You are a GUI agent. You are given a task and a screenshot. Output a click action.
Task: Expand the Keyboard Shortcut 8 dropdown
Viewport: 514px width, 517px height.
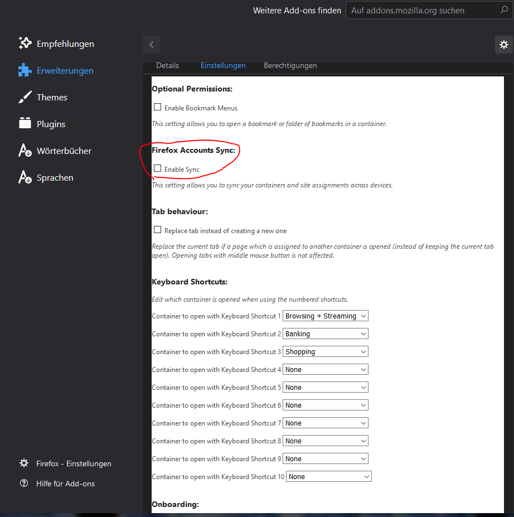click(x=326, y=441)
